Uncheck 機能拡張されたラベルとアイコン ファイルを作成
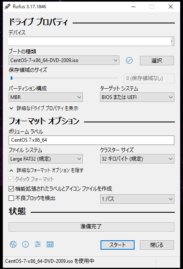This screenshot has height=269, width=183. 11,189
